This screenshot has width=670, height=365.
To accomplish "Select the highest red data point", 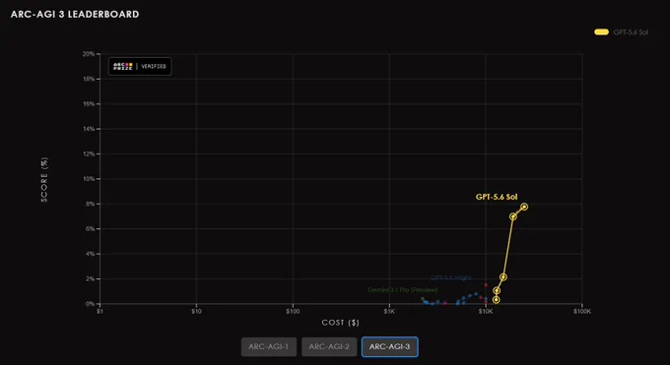I will click(486, 284).
